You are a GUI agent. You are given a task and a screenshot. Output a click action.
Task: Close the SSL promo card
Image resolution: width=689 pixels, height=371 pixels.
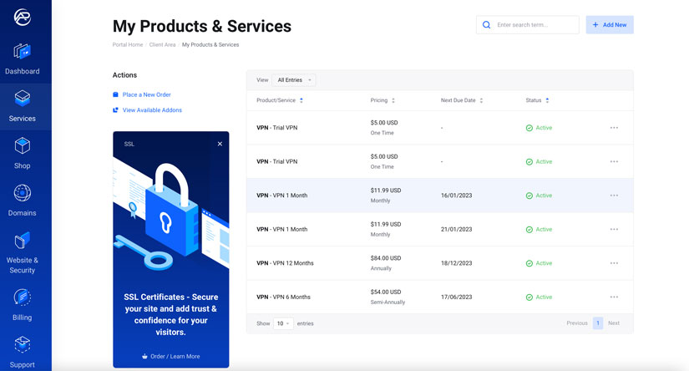point(220,144)
